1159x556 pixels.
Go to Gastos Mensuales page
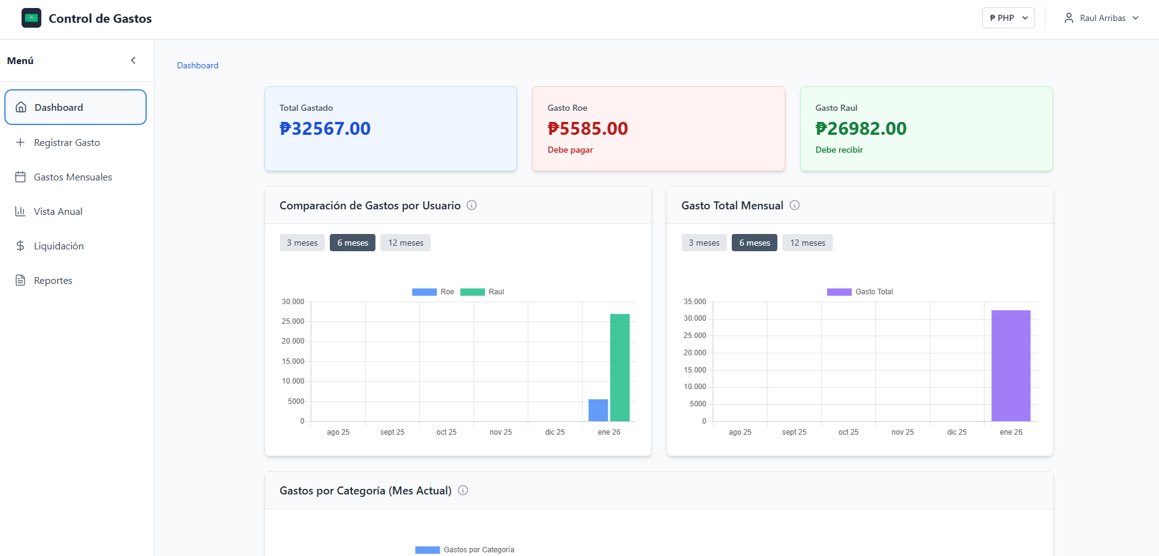(x=75, y=177)
